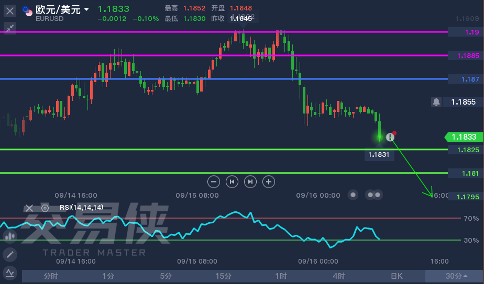Jump to latest candle with skip-forward button
This screenshot has height=284, width=484.
pos(250,181)
